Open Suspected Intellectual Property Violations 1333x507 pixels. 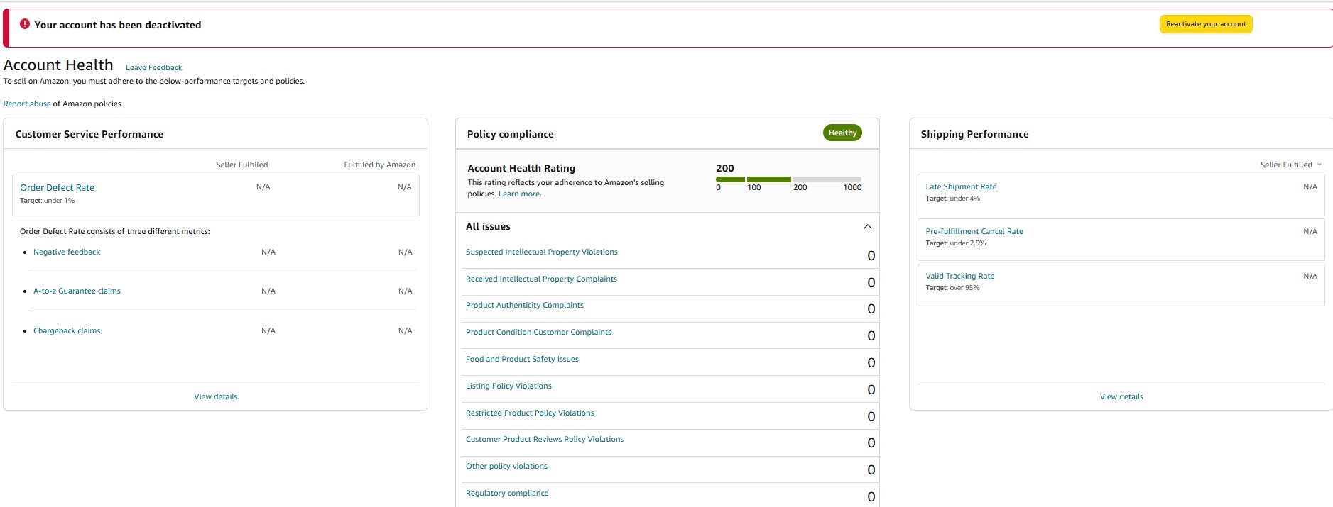pos(542,252)
